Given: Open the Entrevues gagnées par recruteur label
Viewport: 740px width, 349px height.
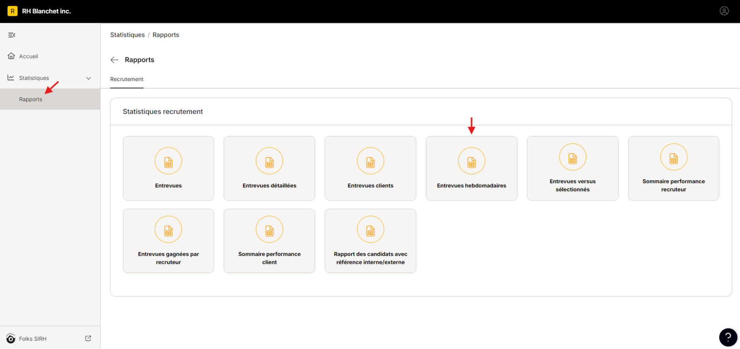Looking at the screenshot, I should click(168, 258).
